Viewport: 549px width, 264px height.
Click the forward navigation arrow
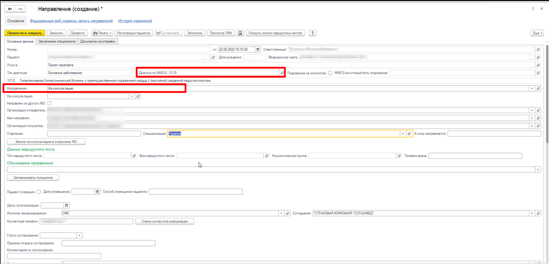coord(20,9)
